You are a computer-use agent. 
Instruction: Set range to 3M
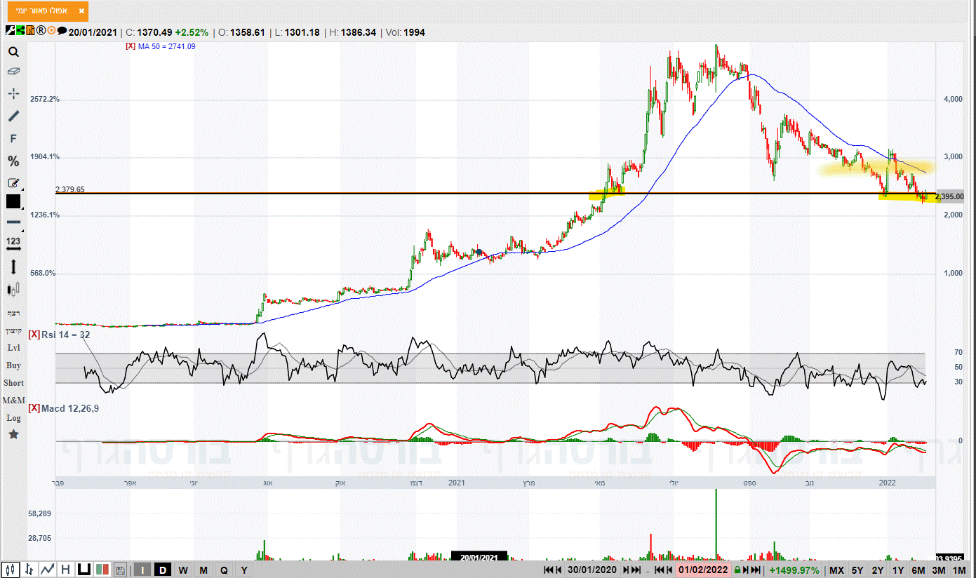point(939,570)
